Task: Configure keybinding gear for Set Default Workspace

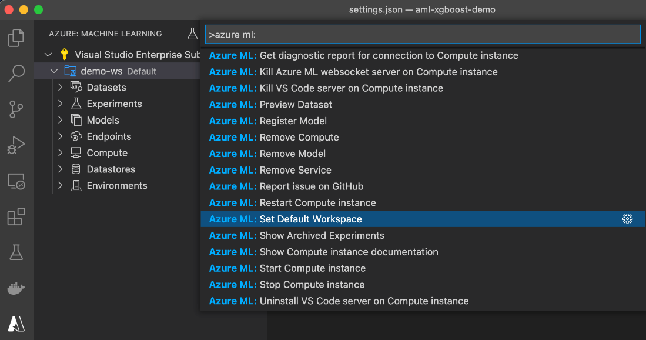Action: click(x=627, y=219)
